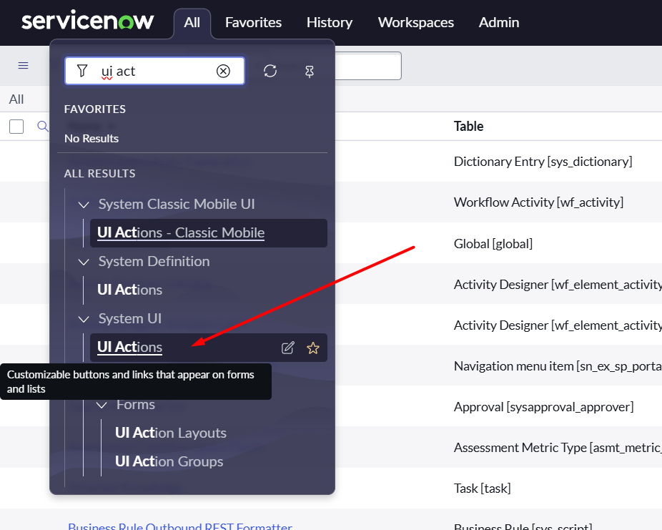Collapse the Forms subgroup
This screenshot has height=530, width=662.
coord(102,405)
